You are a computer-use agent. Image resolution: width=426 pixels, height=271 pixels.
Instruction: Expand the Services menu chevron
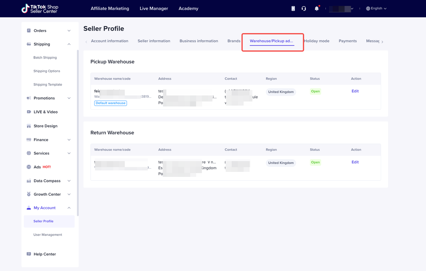69,153
